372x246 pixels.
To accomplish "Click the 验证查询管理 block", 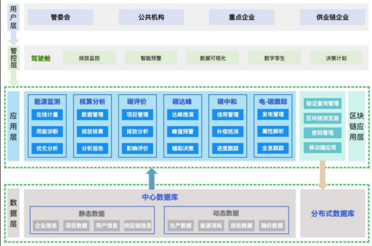I will click(323, 104).
